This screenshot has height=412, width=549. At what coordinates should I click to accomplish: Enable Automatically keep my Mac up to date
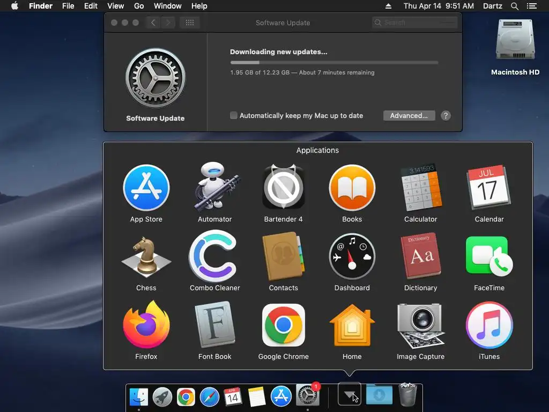coord(234,115)
